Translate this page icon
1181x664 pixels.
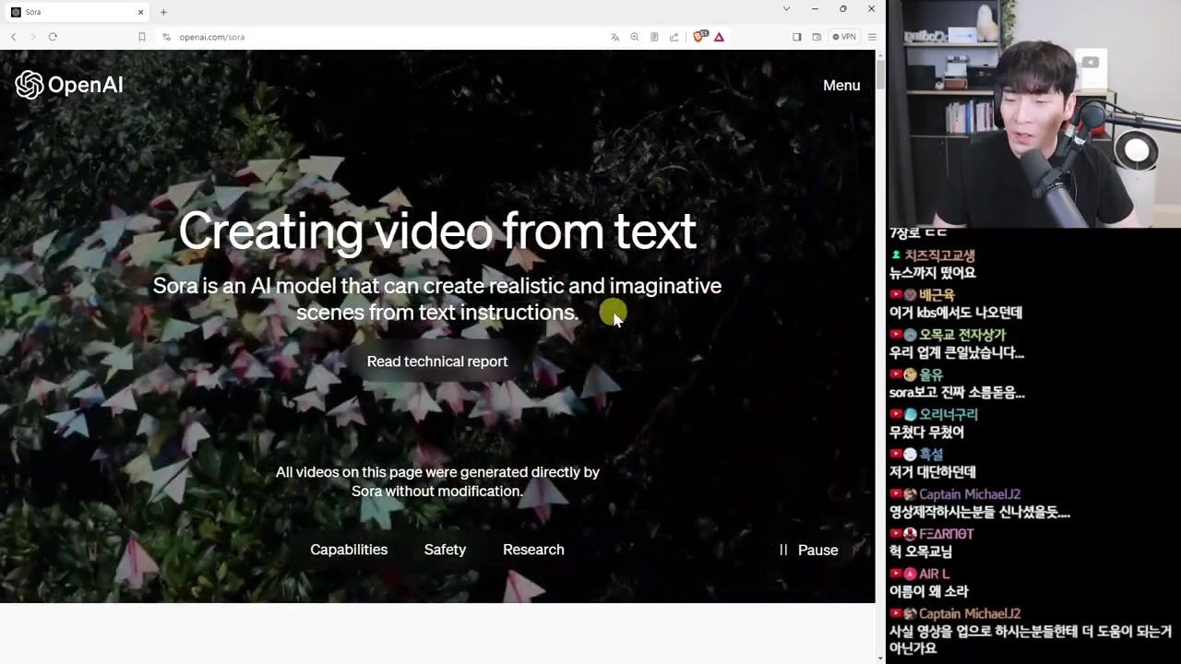pos(614,37)
